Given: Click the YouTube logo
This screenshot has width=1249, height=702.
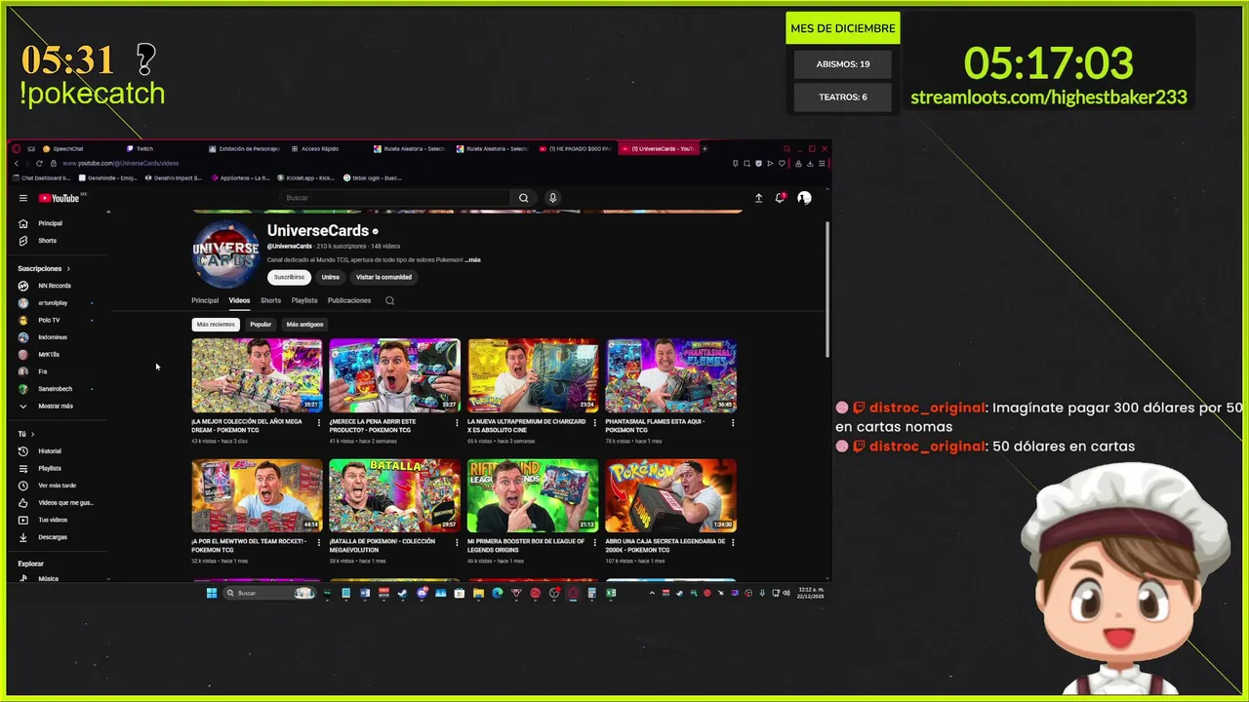Looking at the screenshot, I should tap(59, 198).
